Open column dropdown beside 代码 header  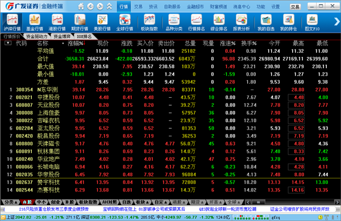point(8,43)
